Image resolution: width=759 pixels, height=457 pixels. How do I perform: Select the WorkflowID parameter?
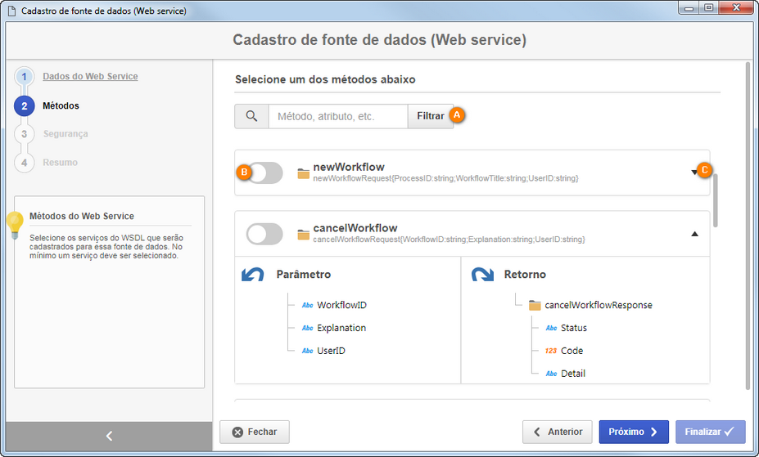pyautogui.click(x=341, y=305)
